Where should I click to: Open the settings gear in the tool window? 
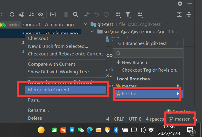coord(180,4)
